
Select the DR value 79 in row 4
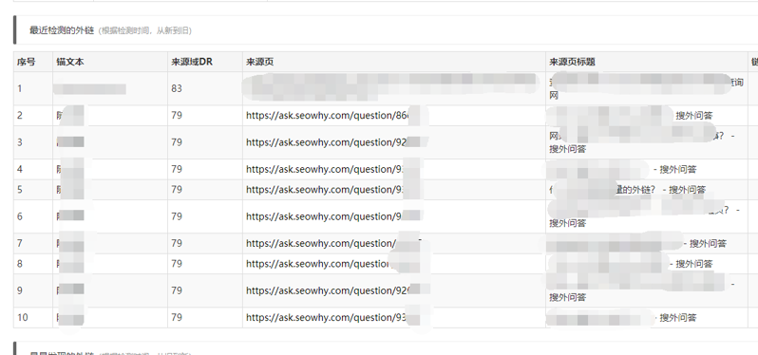pos(177,170)
